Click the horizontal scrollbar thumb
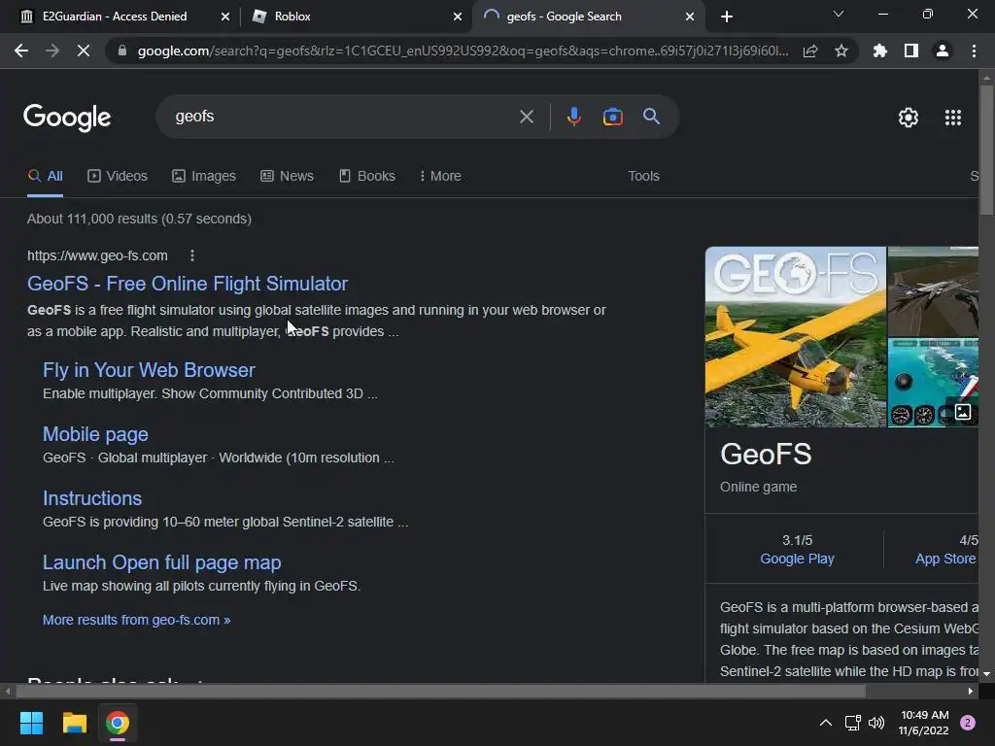The height and width of the screenshot is (746, 995). pyautogui.click(x=440, y=691)
